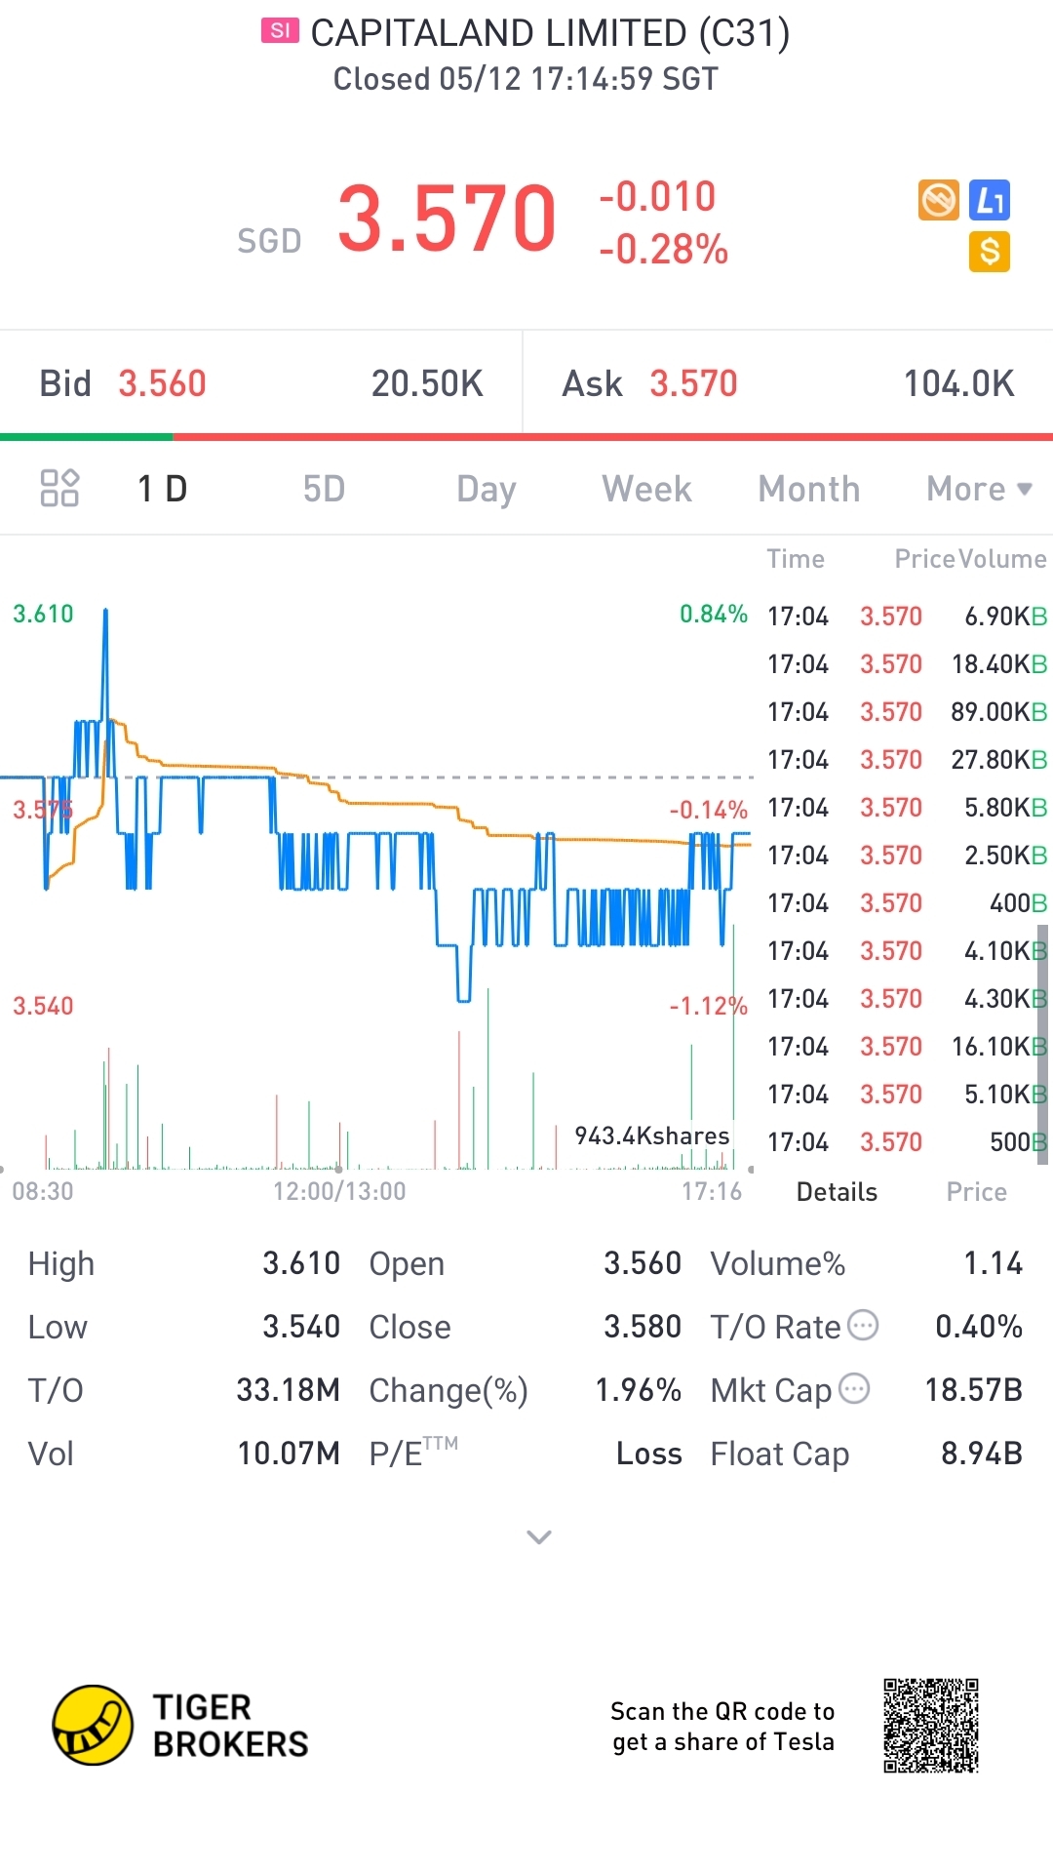Screen dimensions: 1053x1873
Task: Switch to the Details trade view
Action: coord(837,1192)
